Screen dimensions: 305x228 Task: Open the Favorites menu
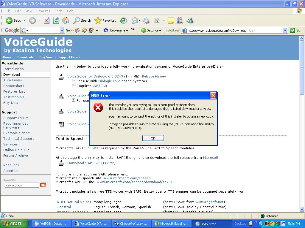click(43, 11)
